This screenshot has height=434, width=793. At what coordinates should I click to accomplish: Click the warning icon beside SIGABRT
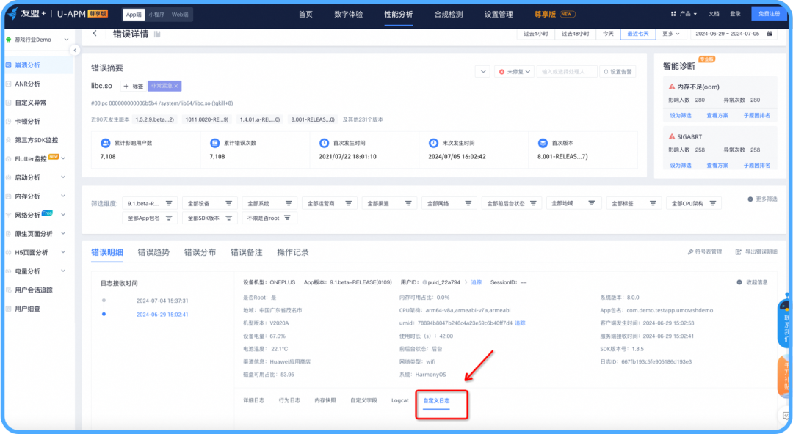[672, 136]
